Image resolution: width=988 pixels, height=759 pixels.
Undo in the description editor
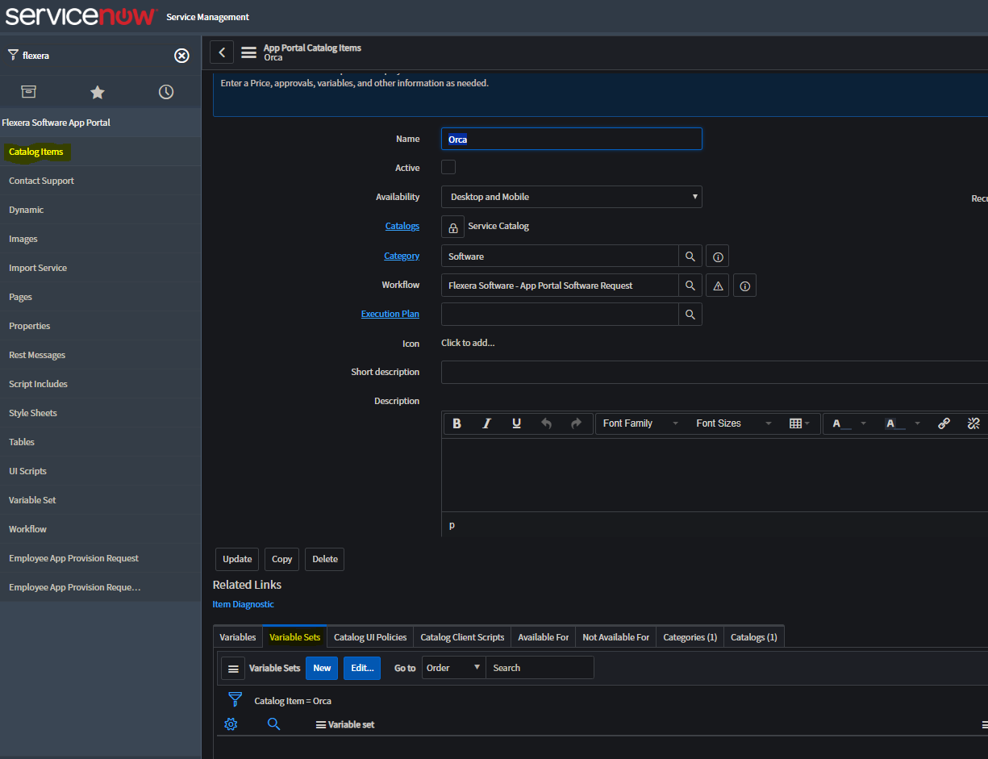[546, 423]
